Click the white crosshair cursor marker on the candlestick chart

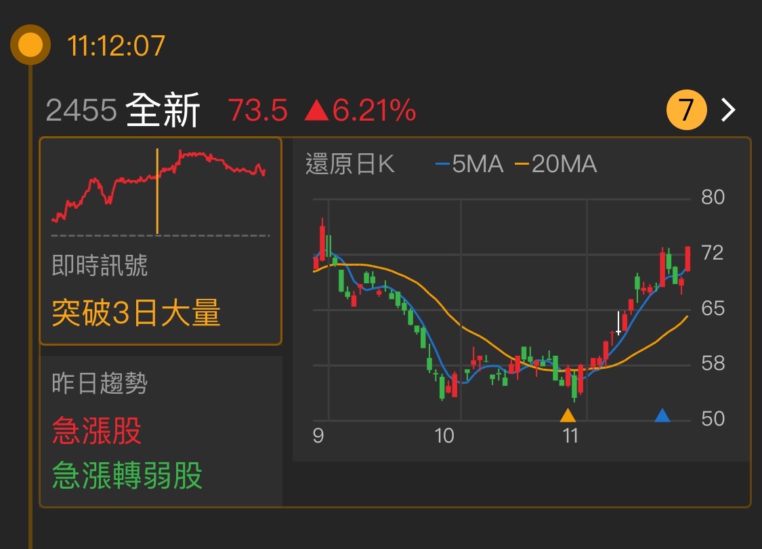click(x=619, y=324)
